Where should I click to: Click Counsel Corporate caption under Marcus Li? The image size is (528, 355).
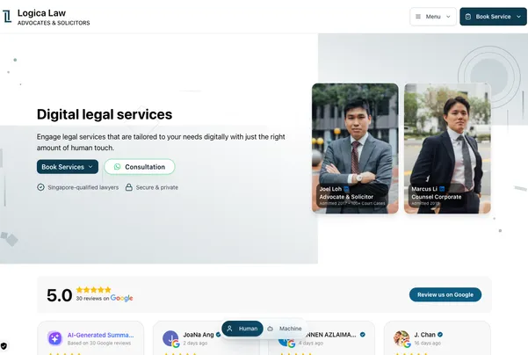coord(437,197)
